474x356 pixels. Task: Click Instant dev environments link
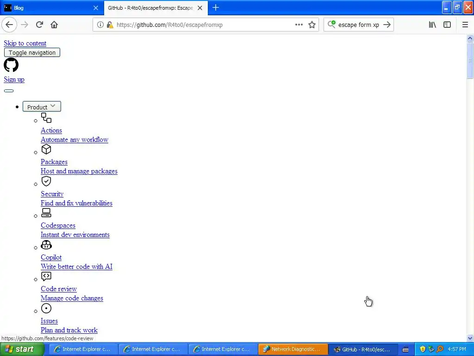[x=75, y=235]
